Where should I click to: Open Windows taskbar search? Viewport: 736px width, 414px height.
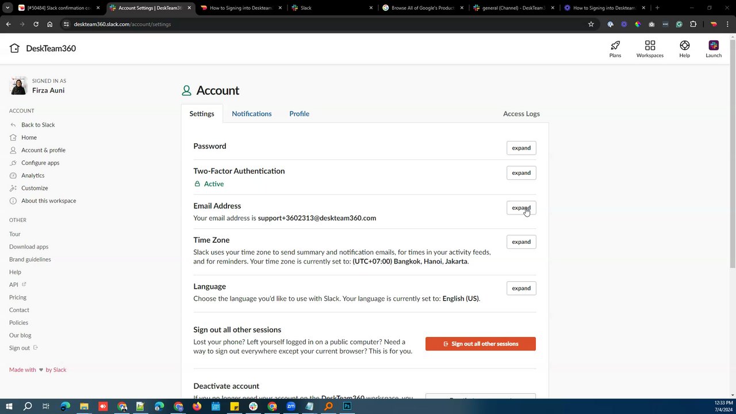pos(28,406)
